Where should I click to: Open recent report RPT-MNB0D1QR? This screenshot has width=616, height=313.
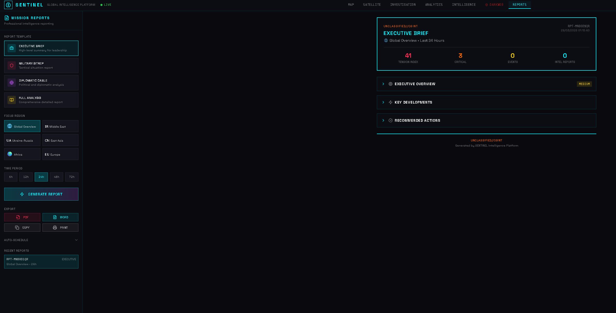(x=41, y=261)
